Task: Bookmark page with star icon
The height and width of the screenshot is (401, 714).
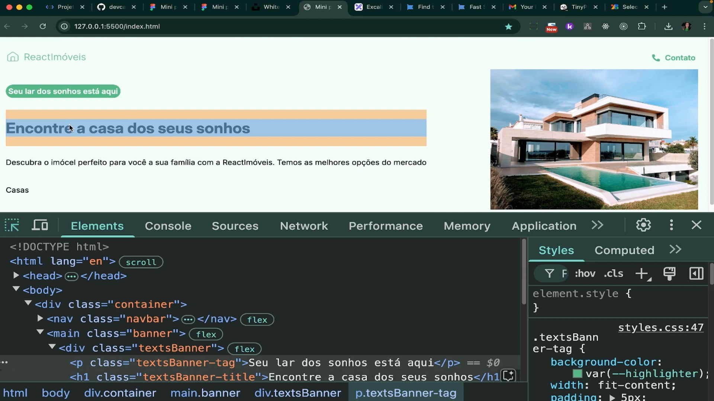Action: 508,26
